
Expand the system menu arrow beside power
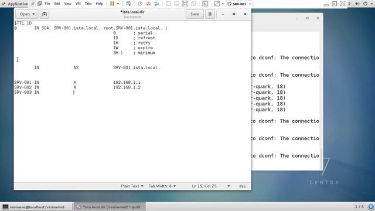pos(371,4)
